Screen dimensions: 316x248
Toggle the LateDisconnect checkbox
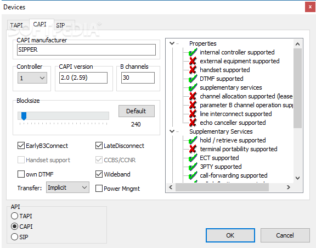tap(99, 146)
